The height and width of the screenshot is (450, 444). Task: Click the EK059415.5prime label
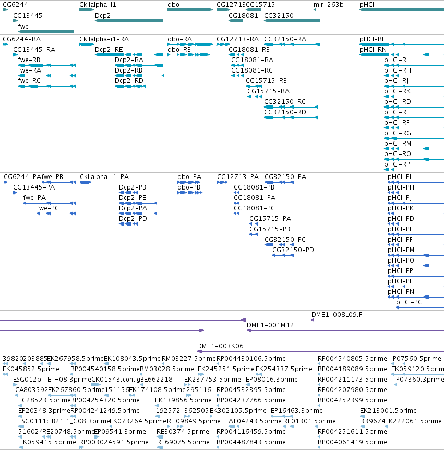(47, 442)
